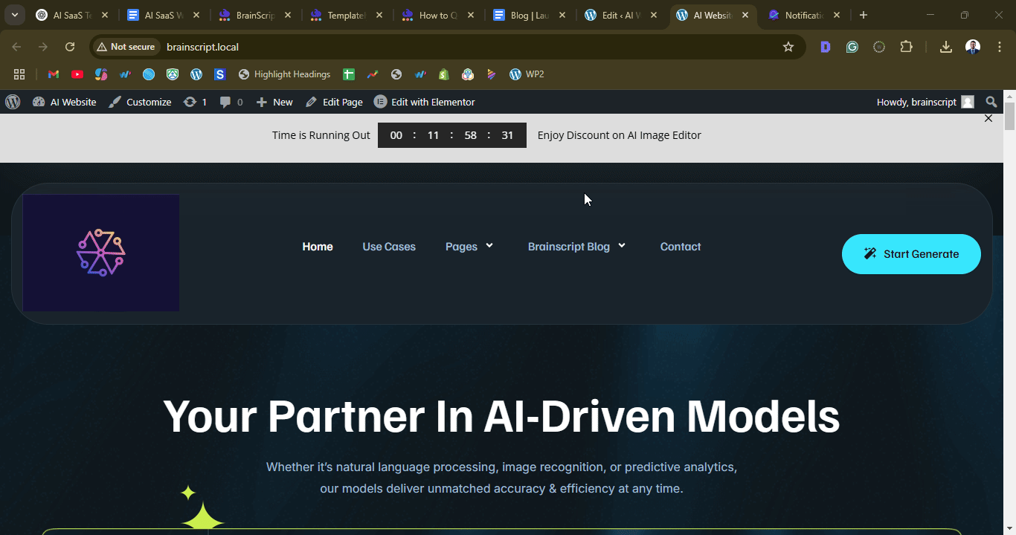Click the Start Generate button
1016x535 pixels.
point(911,254)
